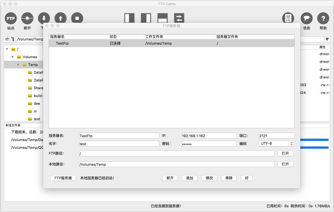Screen dimensions: 334x212
Task: Click the 添加 add button
Action: [x=190, y=178]
